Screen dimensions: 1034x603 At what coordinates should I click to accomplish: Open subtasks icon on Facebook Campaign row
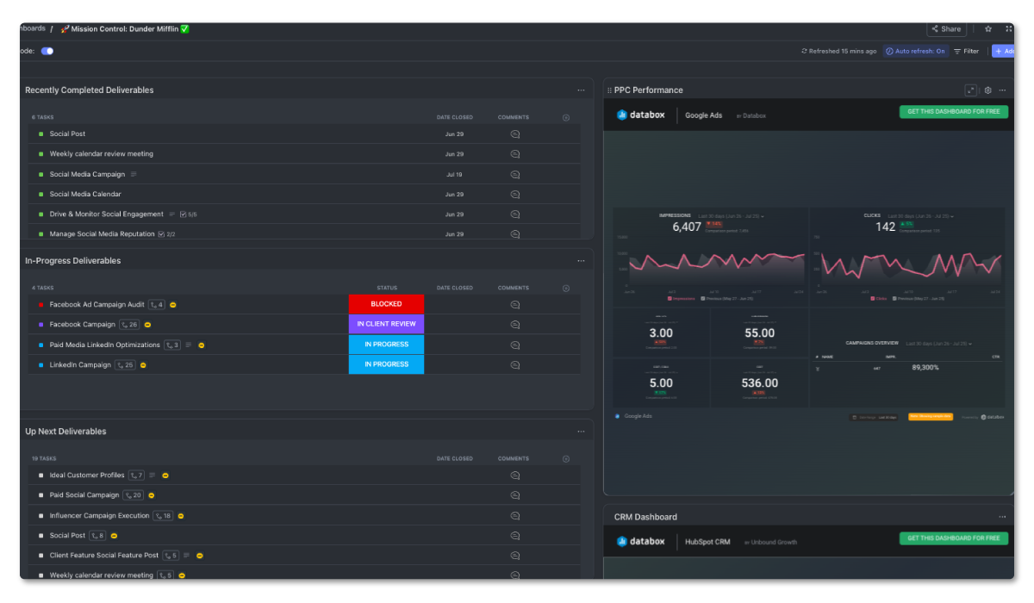pyautogui.click(x=129, y=324)
